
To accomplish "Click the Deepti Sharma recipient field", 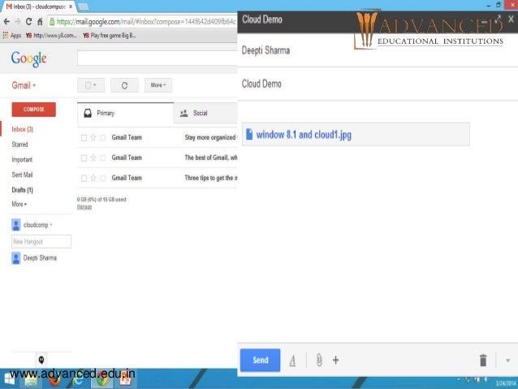I will coord(378,50).
